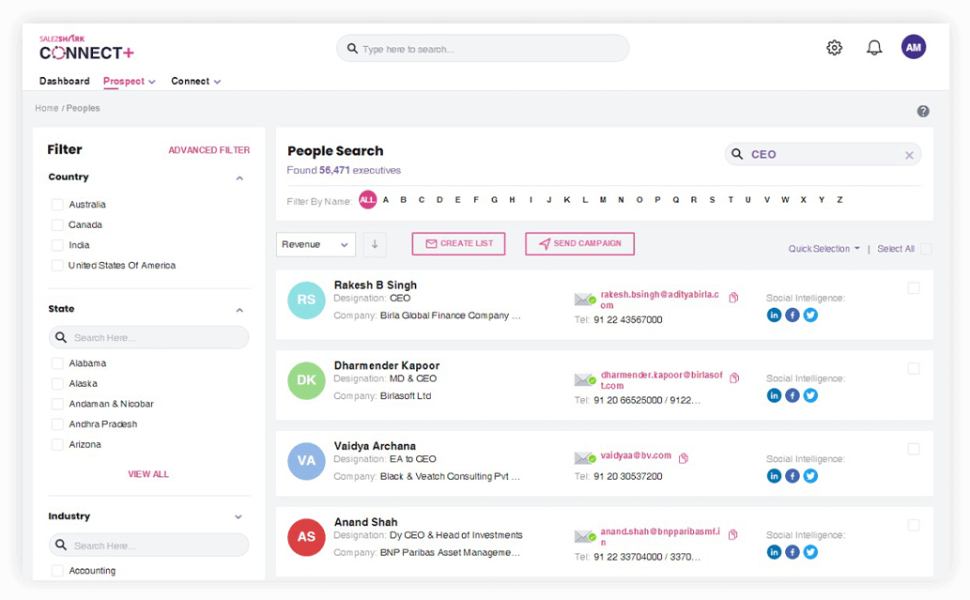Open Vaidya Archana's Facebook profile
The height and width of the screenshot is (600, 970).
pos(793,476)
